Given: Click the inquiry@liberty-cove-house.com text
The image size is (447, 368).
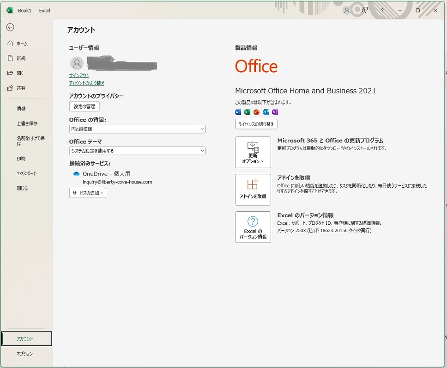Looking at the screenshot, I should [x=117, y=182].
